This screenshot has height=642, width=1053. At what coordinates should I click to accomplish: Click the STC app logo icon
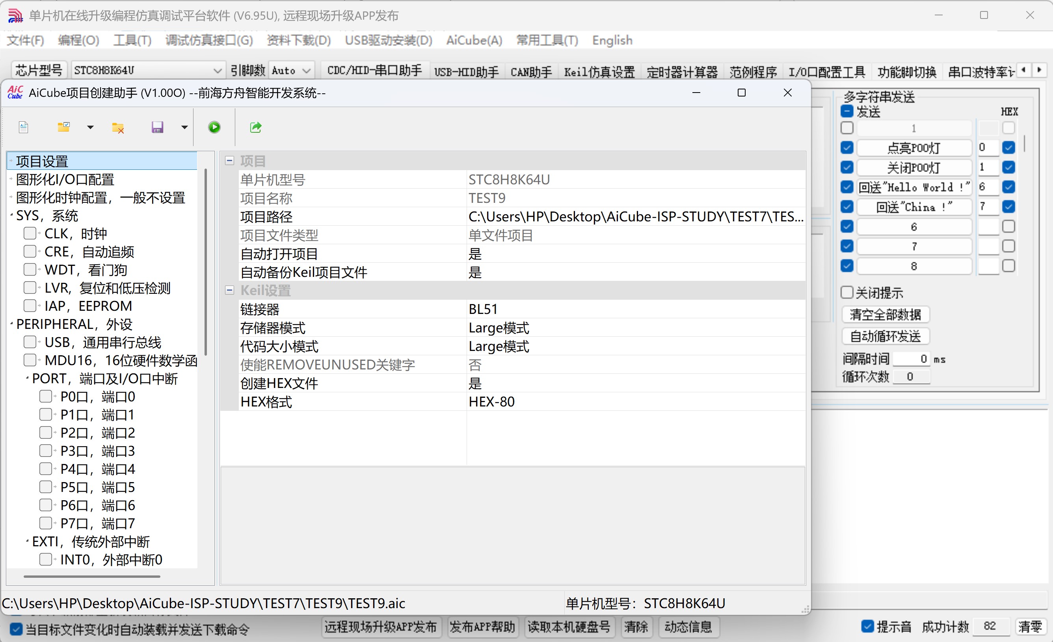point(15,15)
